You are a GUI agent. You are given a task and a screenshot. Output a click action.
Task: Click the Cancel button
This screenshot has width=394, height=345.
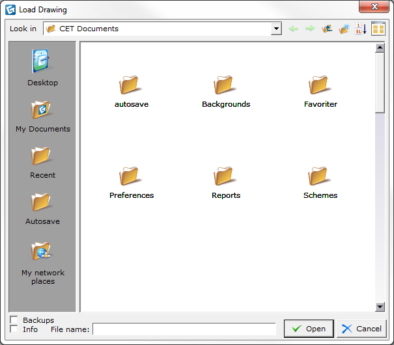(x=361, y=329)
